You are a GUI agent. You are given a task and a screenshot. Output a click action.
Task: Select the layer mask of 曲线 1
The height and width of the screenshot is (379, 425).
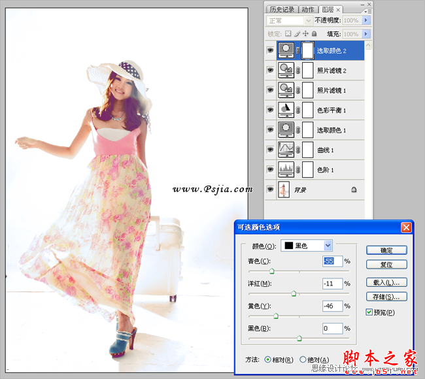(308, 150)
